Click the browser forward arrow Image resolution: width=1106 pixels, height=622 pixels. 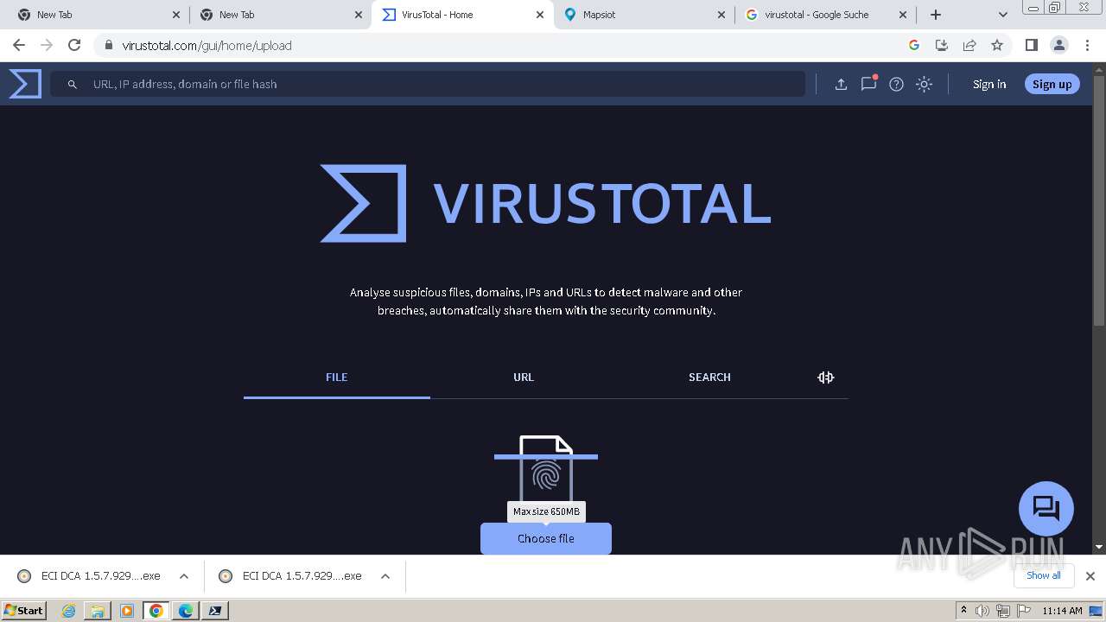(47, 45)
